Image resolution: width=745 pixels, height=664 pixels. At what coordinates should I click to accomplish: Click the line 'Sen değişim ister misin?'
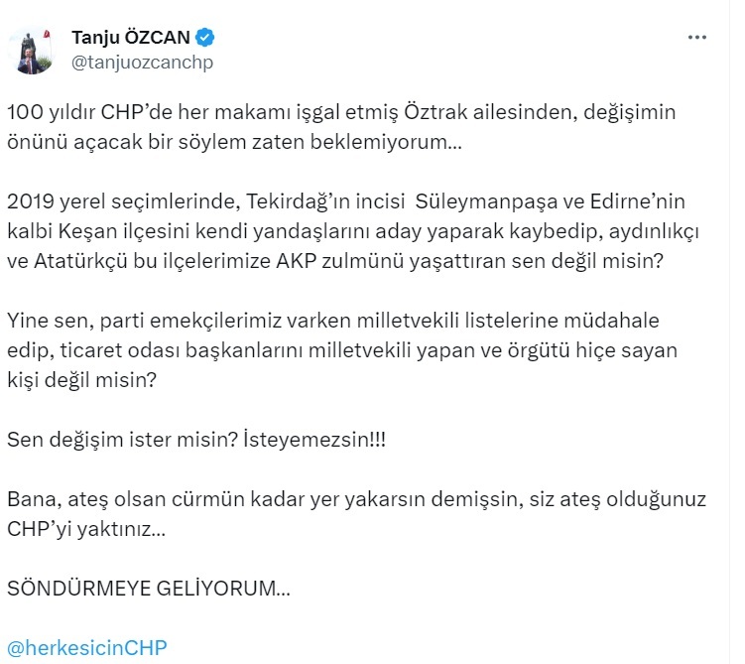196,440
